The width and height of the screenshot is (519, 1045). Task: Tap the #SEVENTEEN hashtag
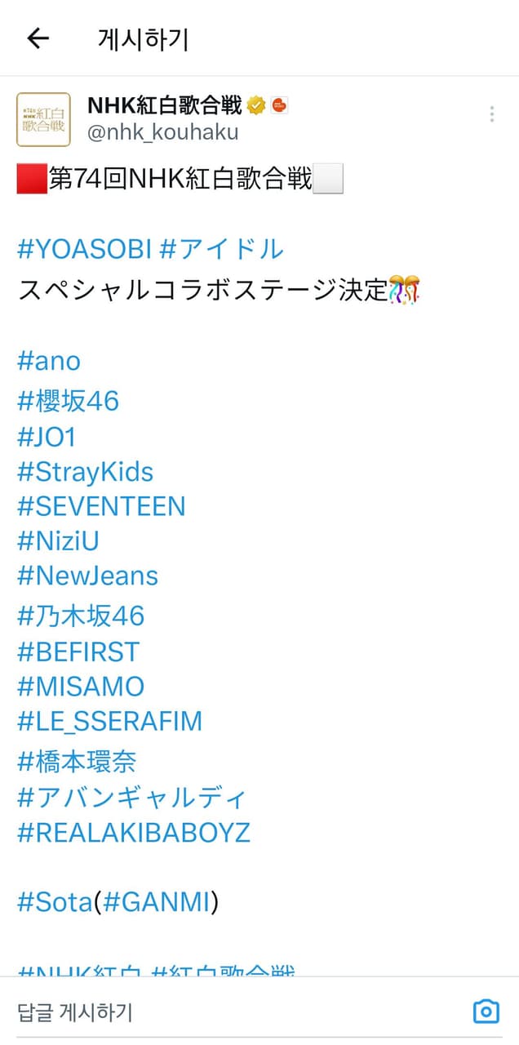pos(101,507)
